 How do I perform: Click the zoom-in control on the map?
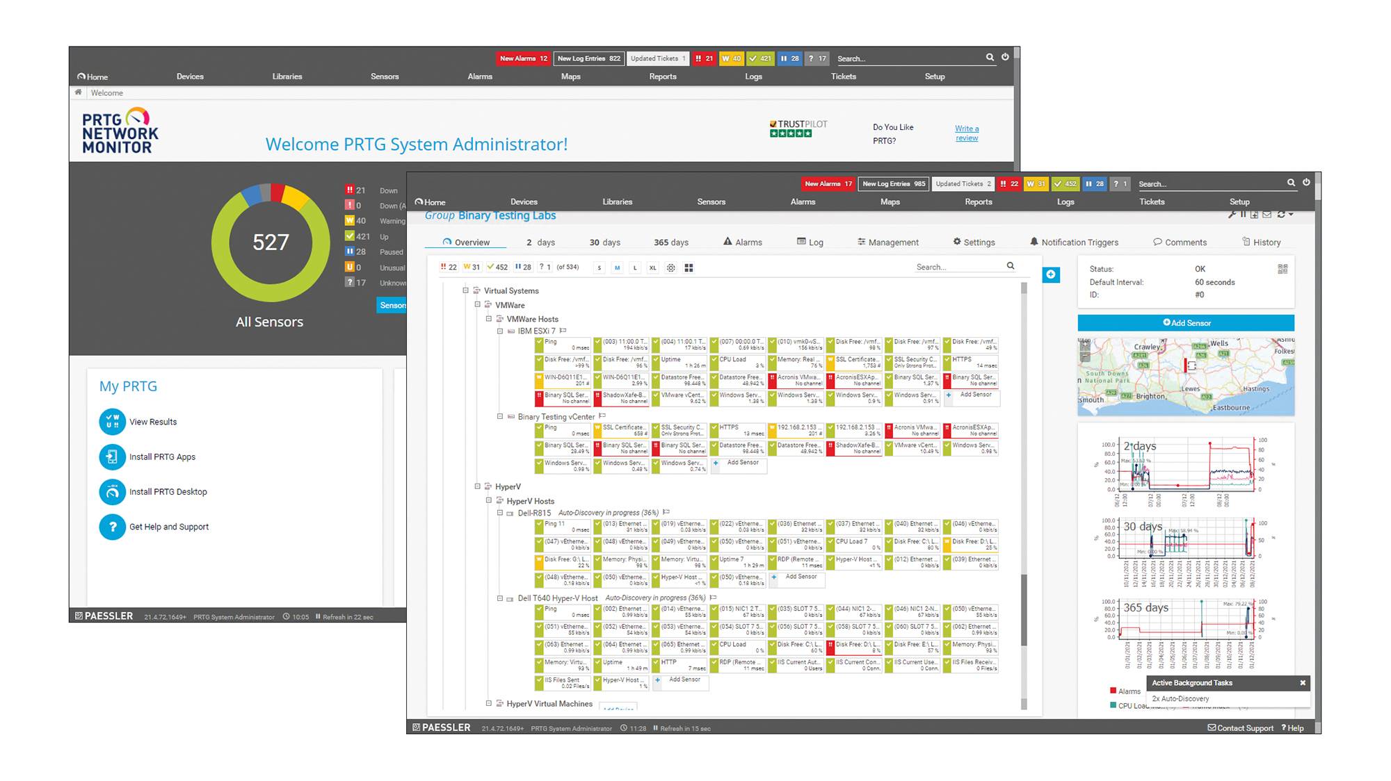tap(1086, 344)
